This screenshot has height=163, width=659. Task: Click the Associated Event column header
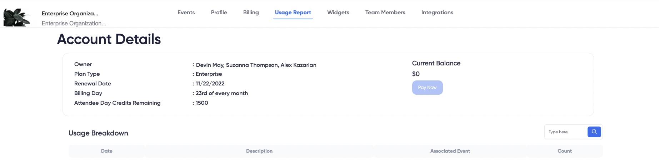click(x=450, y=151)
